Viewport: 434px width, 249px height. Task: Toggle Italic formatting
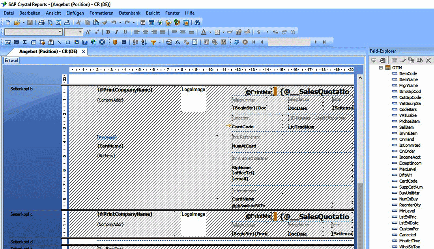tap(116, 32)
